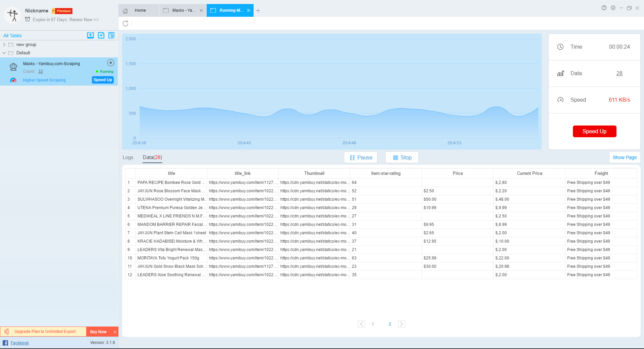Collapse the Default folder

[x=4, y=53]
